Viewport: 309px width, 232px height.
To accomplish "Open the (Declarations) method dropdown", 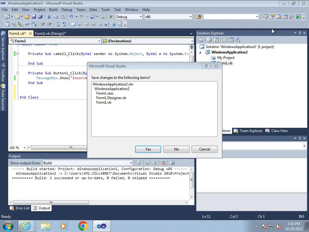I will pos(192,41).
